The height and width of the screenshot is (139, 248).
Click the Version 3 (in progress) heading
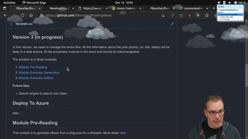(38, 37)
